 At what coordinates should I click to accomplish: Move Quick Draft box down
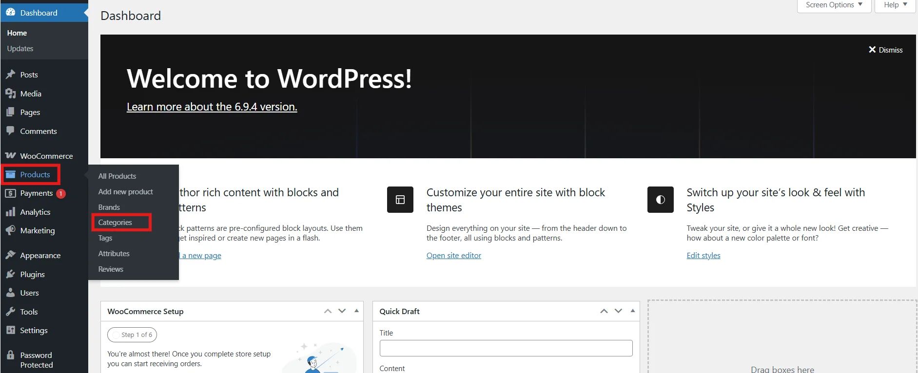pos(618,311)
